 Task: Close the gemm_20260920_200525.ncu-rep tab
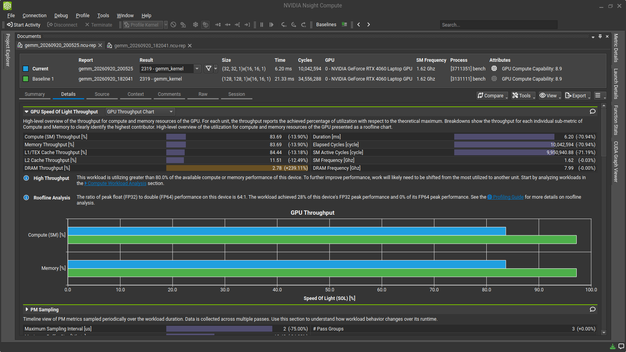[100, 45]
